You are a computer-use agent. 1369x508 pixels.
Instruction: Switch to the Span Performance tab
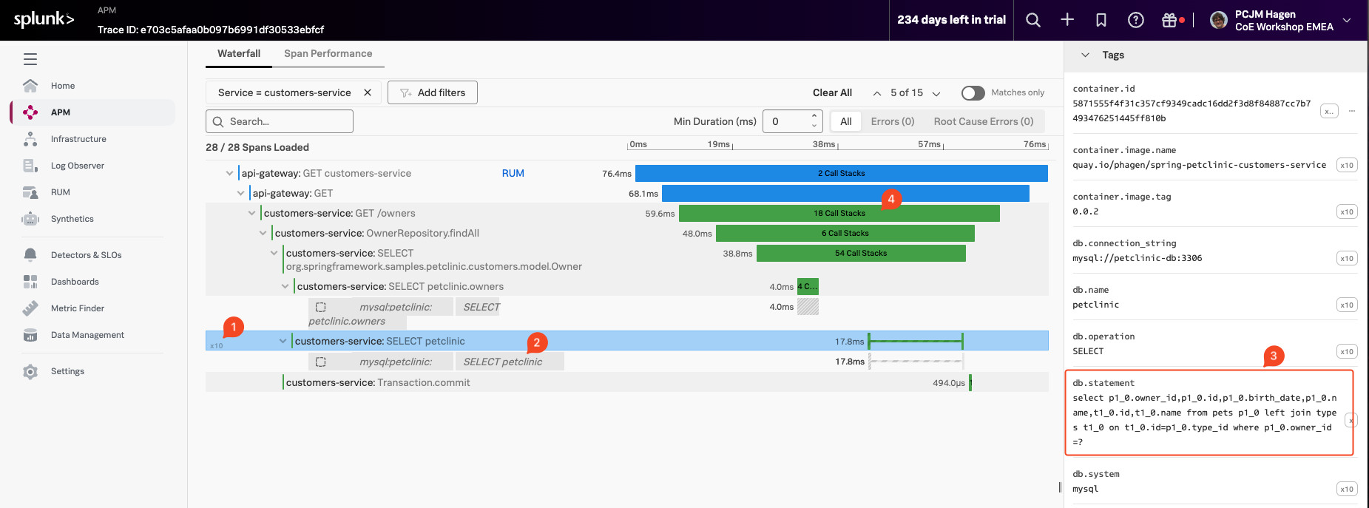(x=328, y=53)
